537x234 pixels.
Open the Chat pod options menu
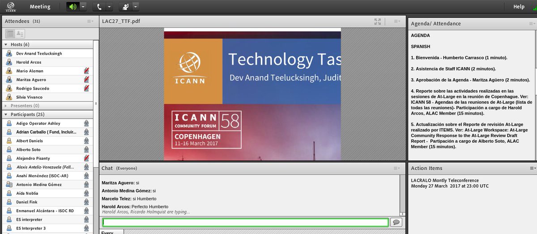click(397, 168)
